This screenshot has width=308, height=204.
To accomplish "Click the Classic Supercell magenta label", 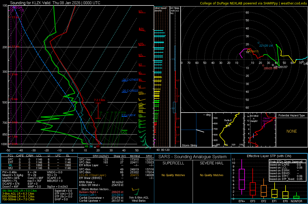I will pyautogui.click(x=266, y=120).
